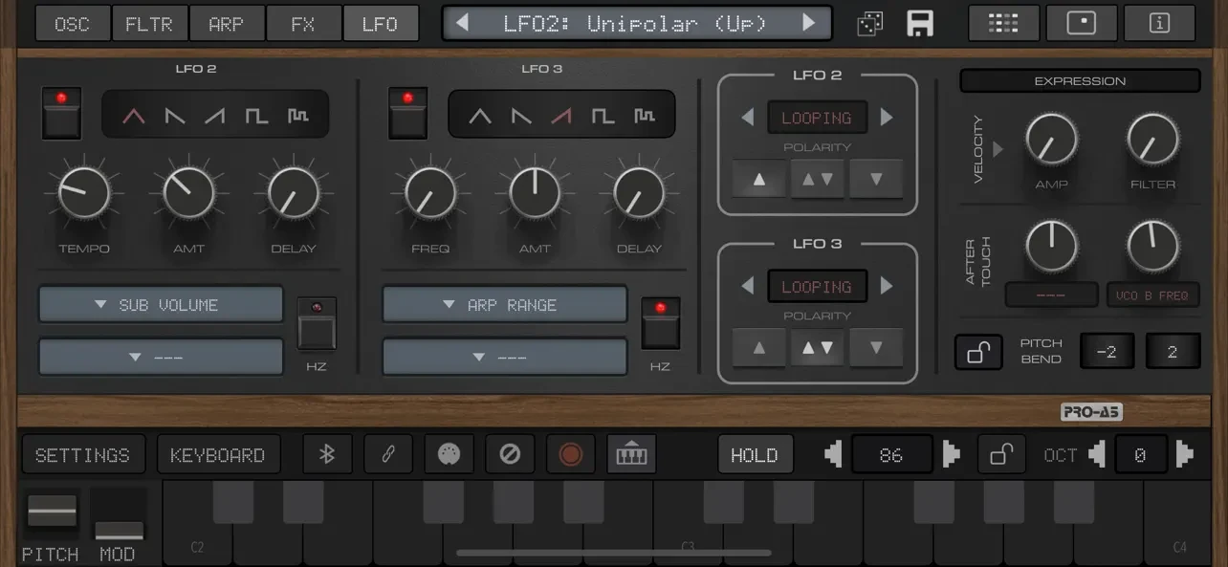
Task: Select random sample-and-hold waveform for LFO 2
Action: point(297,117)
